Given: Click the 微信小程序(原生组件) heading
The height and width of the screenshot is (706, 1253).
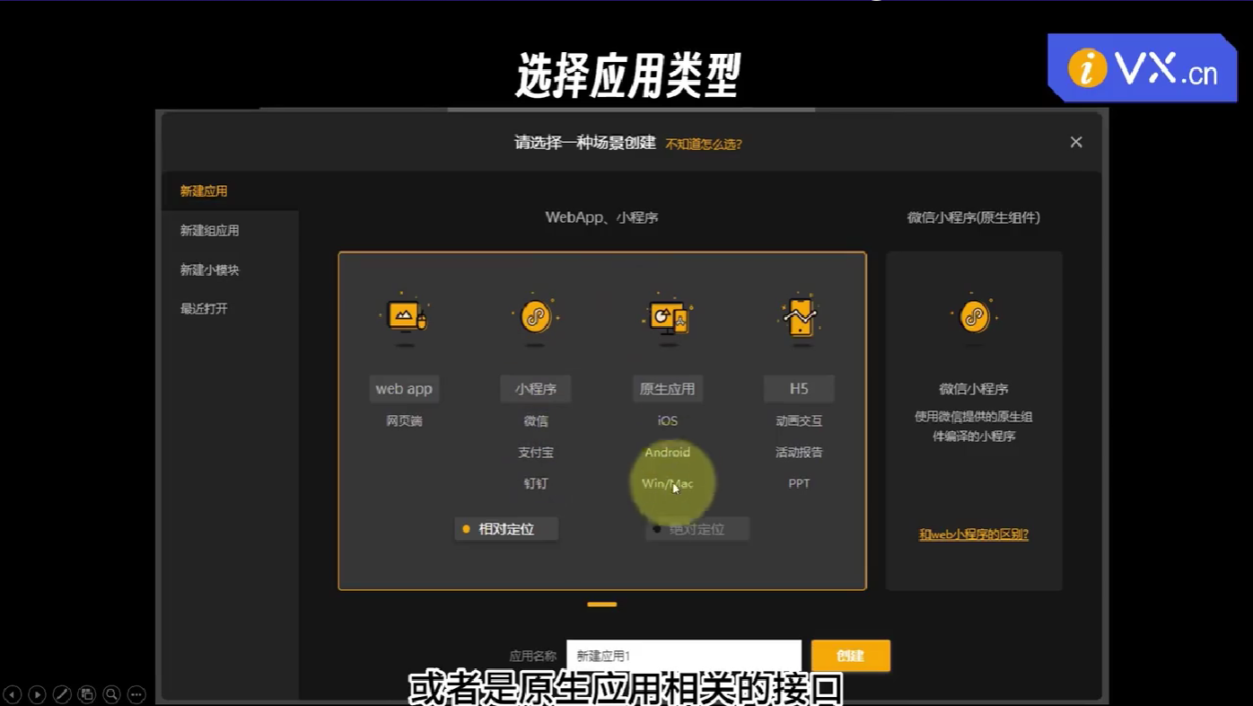Looking at the screenshot, I should pyautogui.click(x=974, y=217).
